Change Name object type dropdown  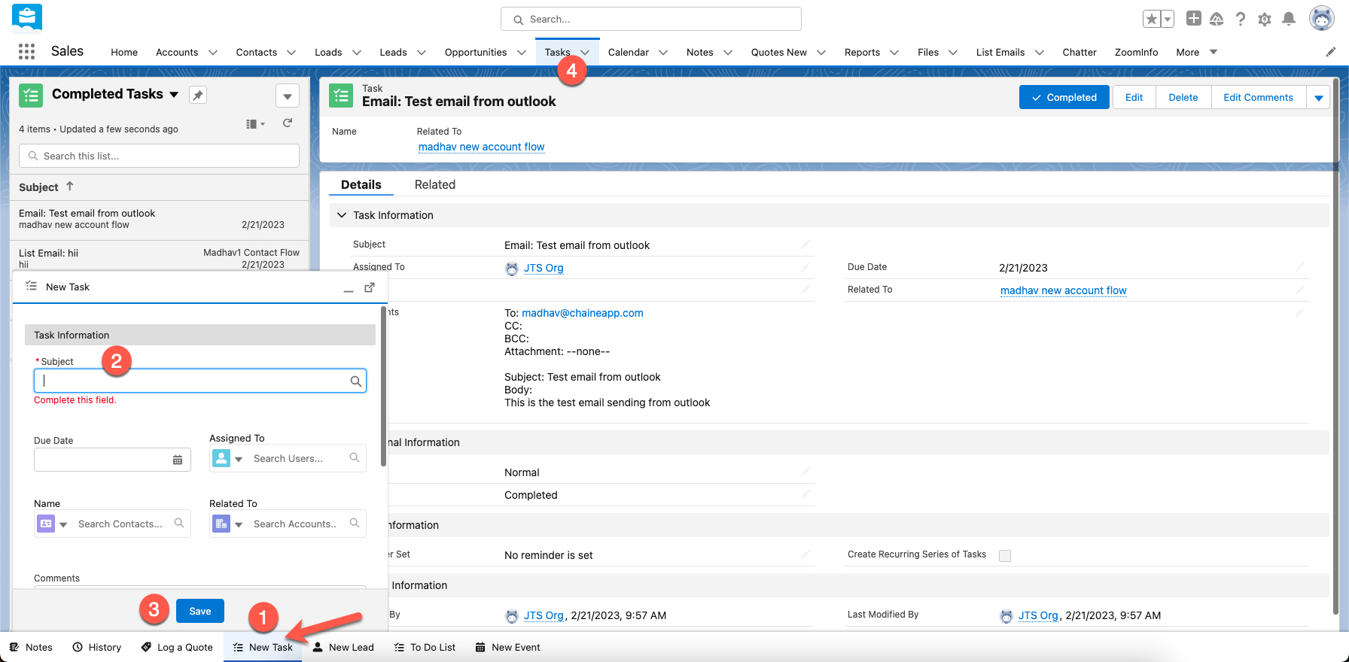[53, 524]
